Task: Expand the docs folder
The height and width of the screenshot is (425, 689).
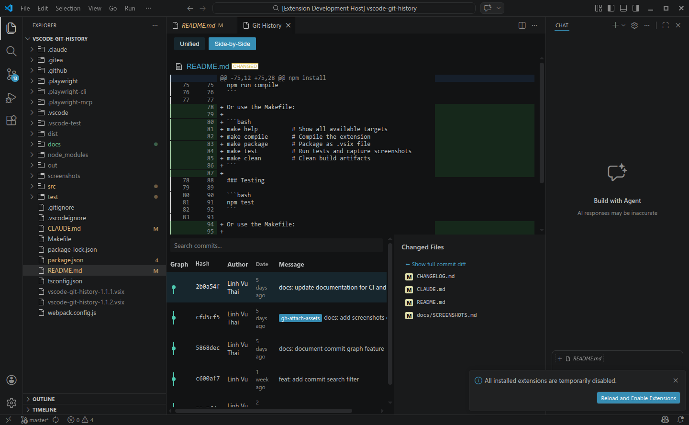Action: (94, 144)
